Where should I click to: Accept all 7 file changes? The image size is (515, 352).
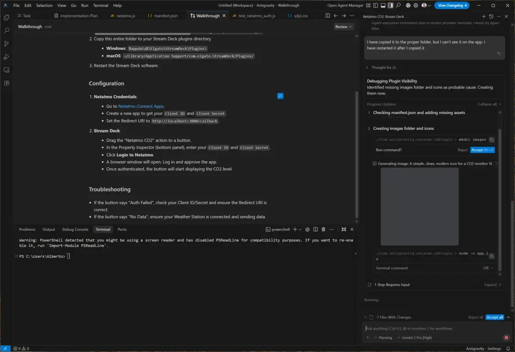click(x=494, y=317)
